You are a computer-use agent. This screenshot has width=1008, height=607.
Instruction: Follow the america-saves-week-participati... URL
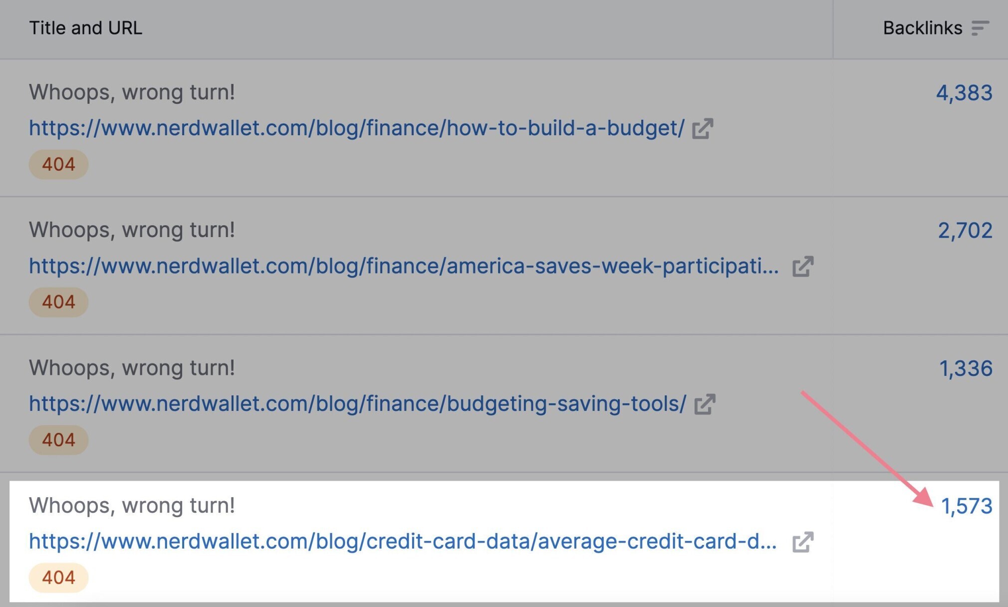pos(403,266)
